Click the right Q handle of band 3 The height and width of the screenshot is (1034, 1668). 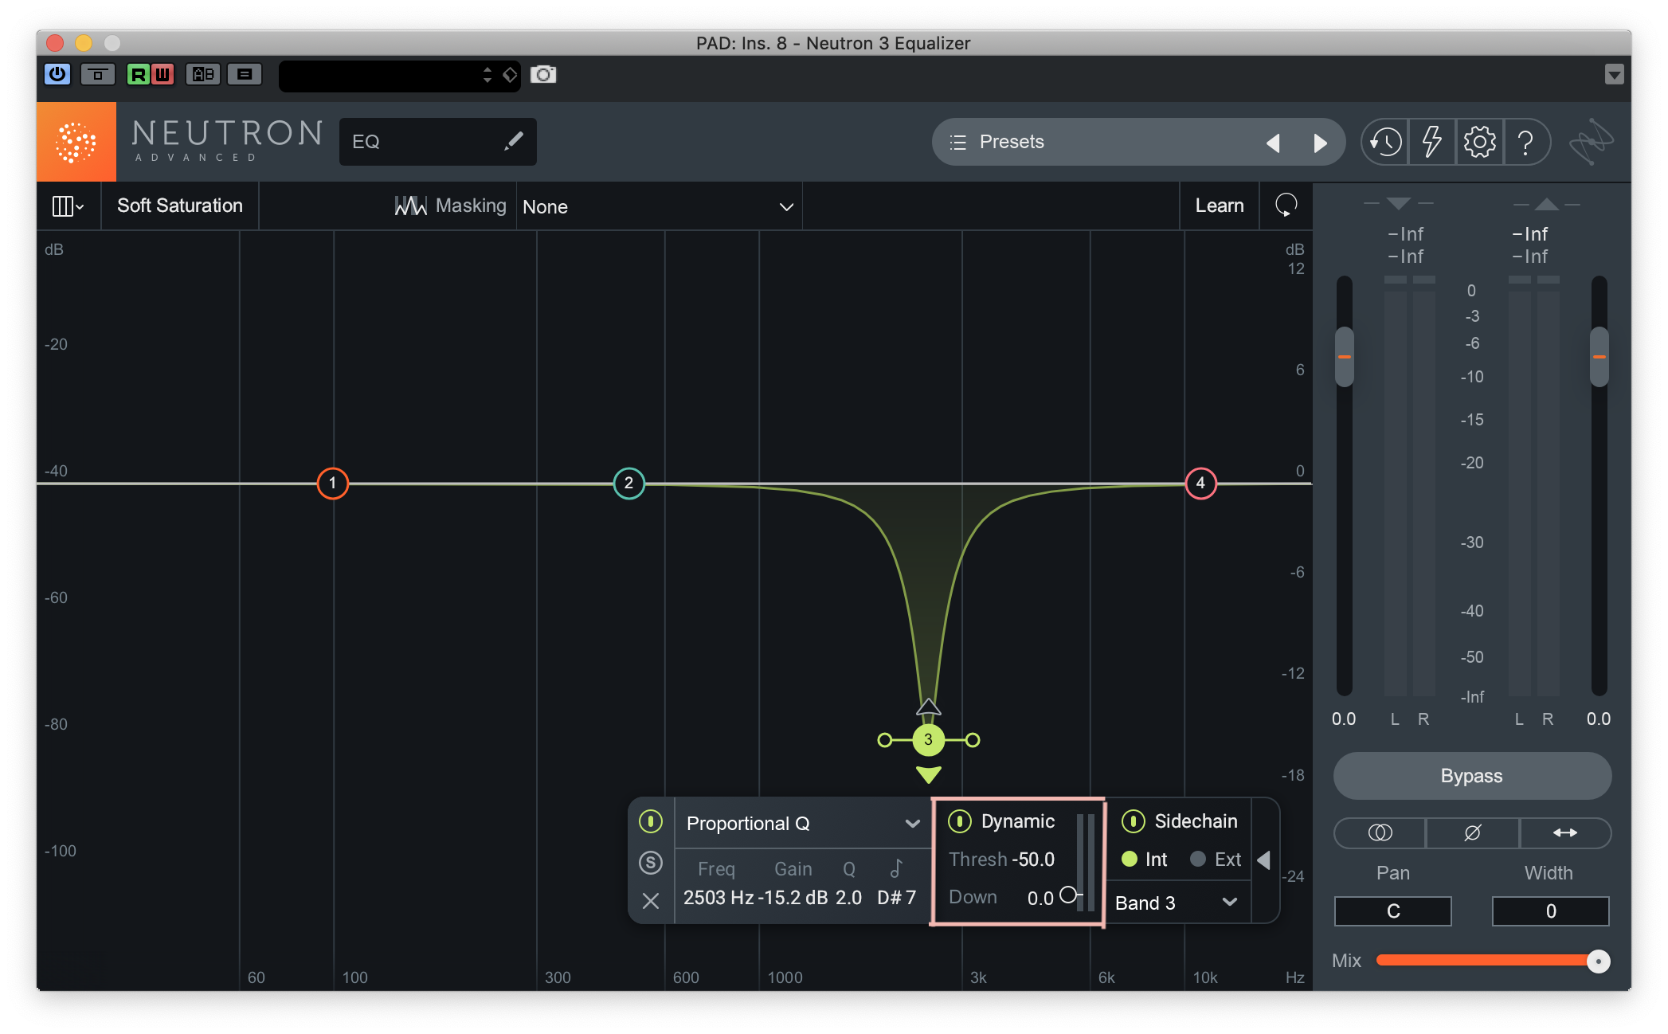973,740
